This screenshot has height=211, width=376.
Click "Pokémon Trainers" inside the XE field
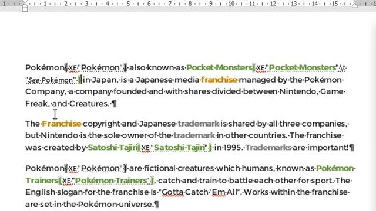(x=112, y=181)
